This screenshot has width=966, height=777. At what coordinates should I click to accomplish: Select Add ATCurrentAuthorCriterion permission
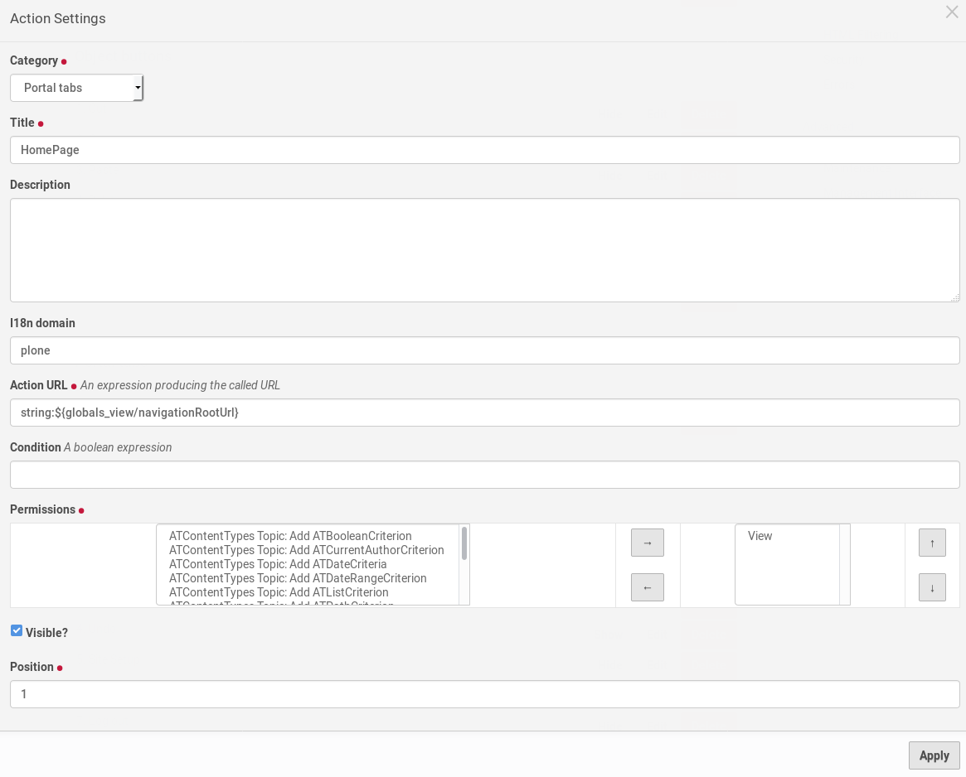click(306, 550)
